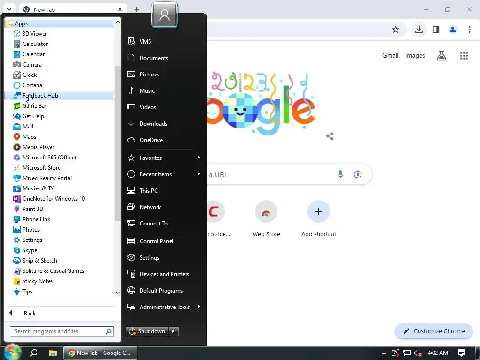
Task: Open the Google apps grid
Action: pos(464,56)
